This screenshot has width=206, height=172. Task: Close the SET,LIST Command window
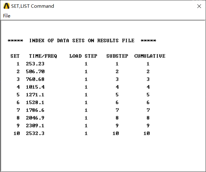point(199,6)
